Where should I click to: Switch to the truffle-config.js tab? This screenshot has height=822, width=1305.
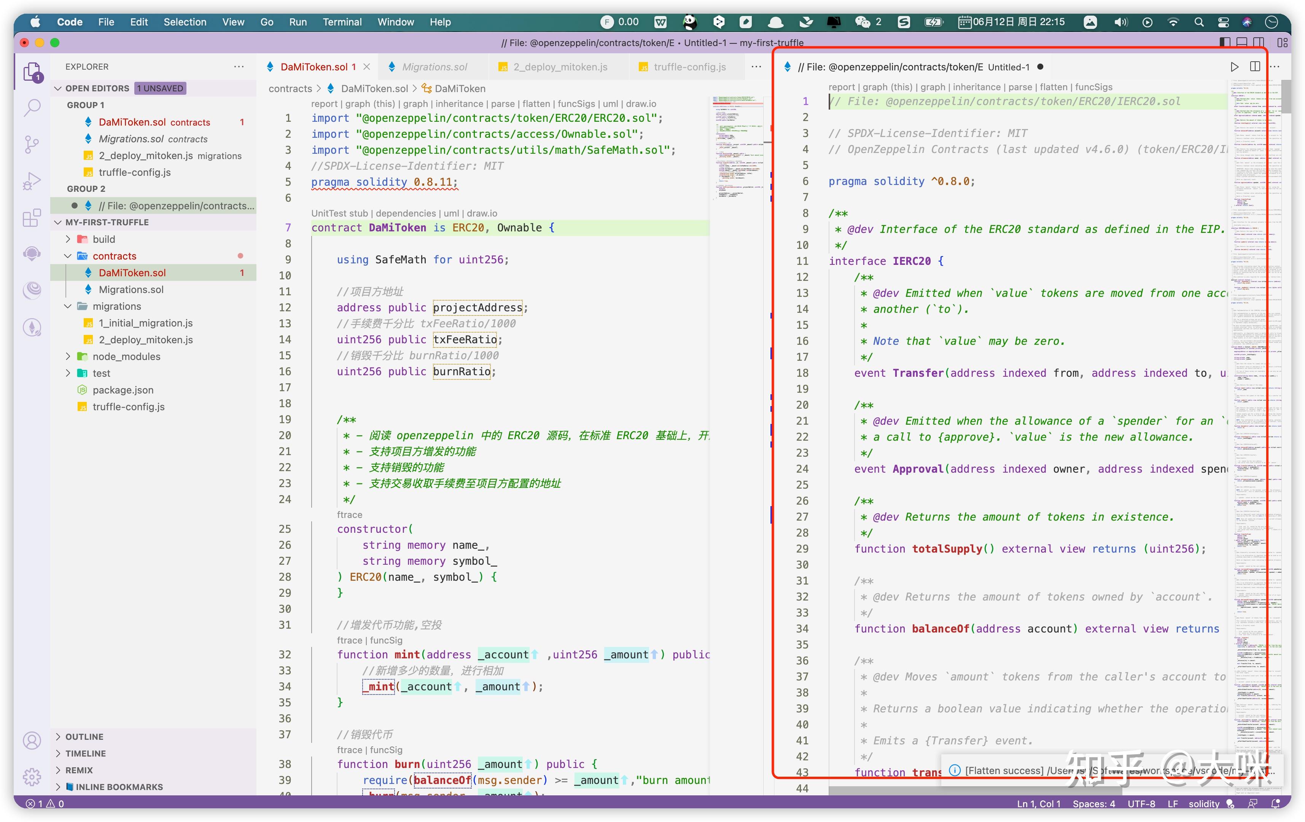click(x=689, y=67)
